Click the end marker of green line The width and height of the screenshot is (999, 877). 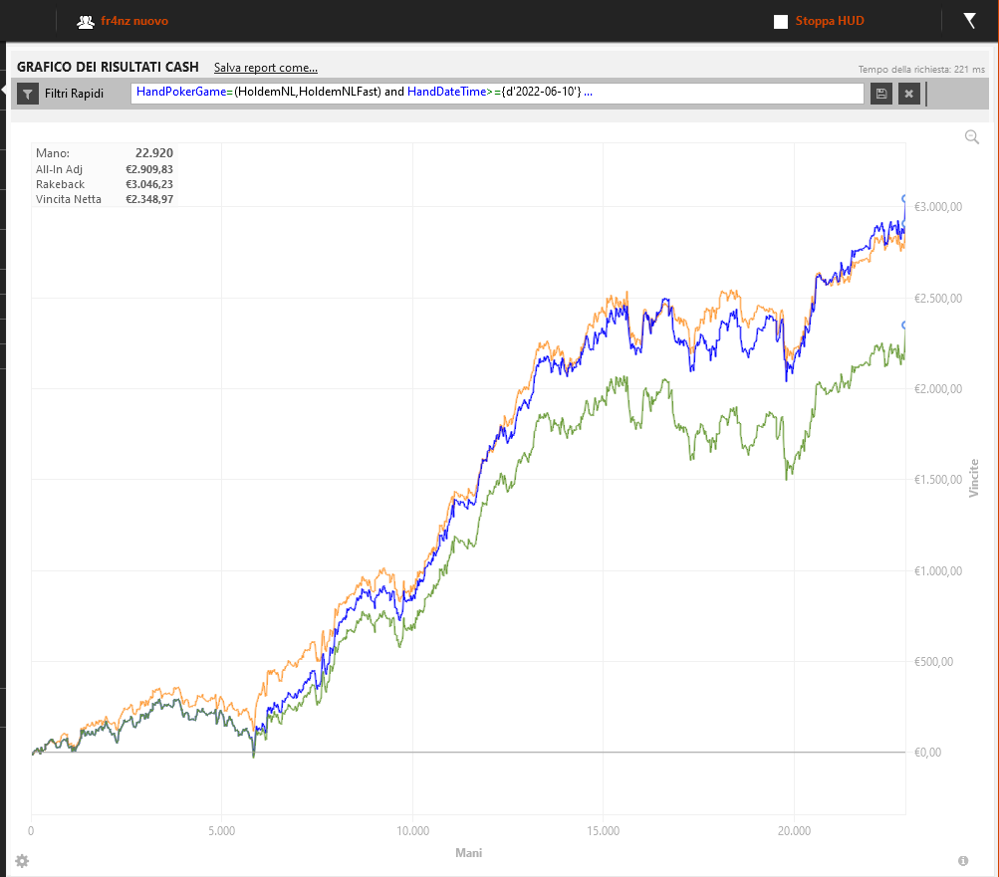coord(904,326)
